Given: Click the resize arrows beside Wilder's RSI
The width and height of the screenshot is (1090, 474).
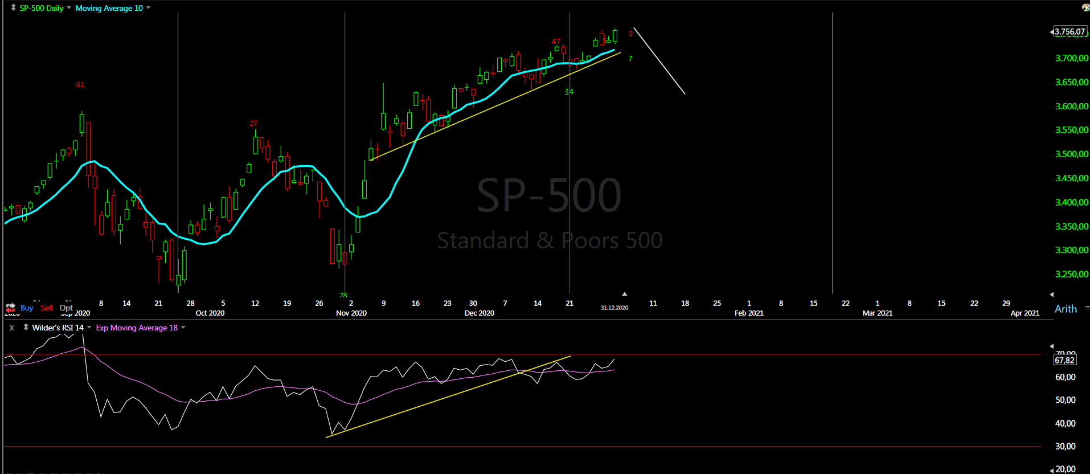Looking at the screenshot, I should (26, 327).
